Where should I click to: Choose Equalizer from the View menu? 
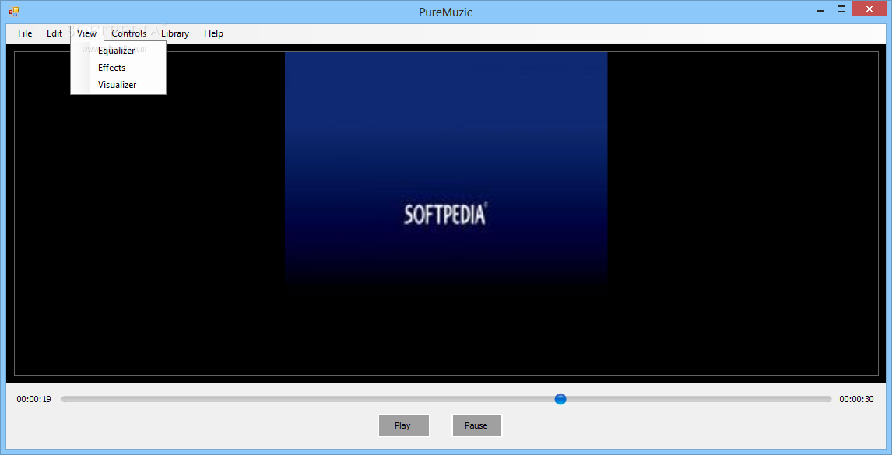pyautogui.click(x=118, y=51)
